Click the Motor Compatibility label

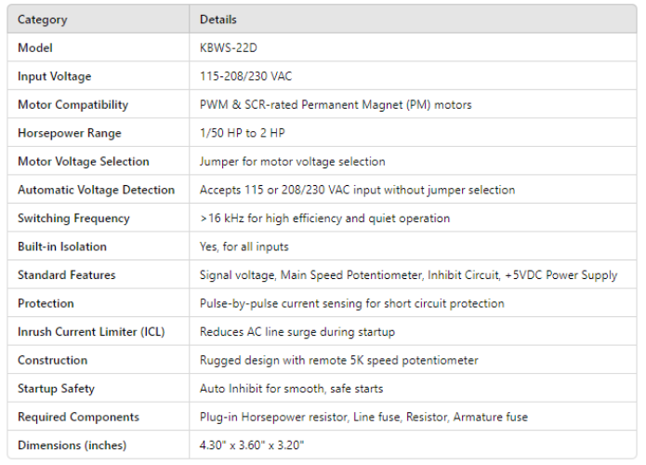click(x=73, y=105)
